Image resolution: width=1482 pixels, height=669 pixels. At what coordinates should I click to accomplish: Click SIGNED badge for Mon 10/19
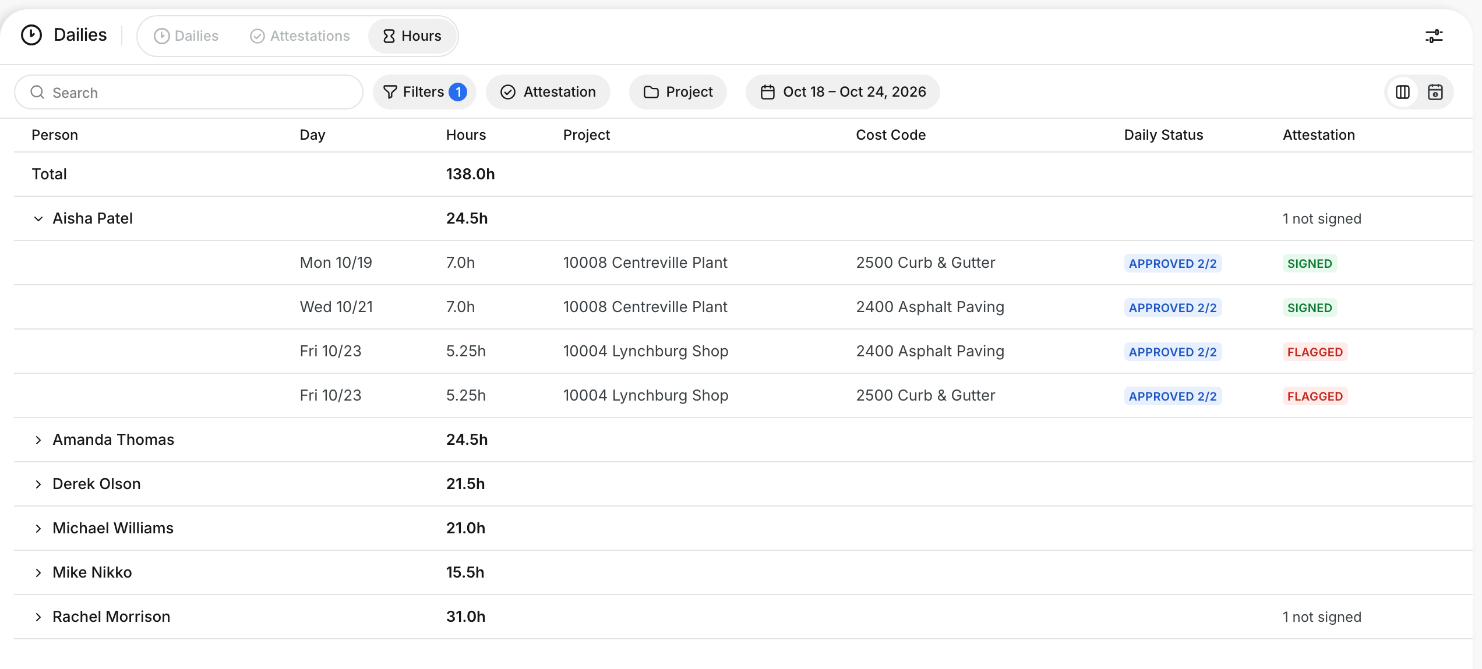(x=1310, y=263)
